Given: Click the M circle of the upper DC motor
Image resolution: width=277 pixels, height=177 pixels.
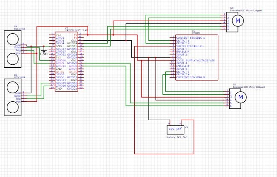Looking at the screenshot, I should click(238, 21).
